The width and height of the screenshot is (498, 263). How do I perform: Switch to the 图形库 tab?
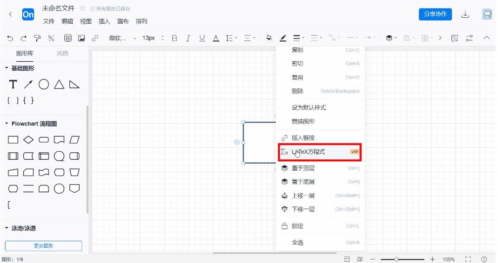25,53
